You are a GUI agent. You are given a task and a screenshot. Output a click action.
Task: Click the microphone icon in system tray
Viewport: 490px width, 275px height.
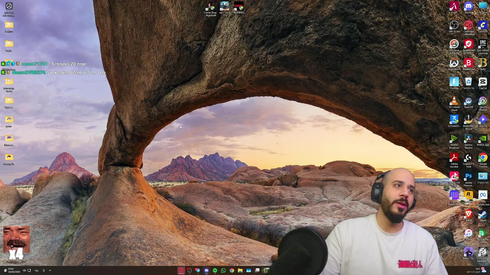44,270
